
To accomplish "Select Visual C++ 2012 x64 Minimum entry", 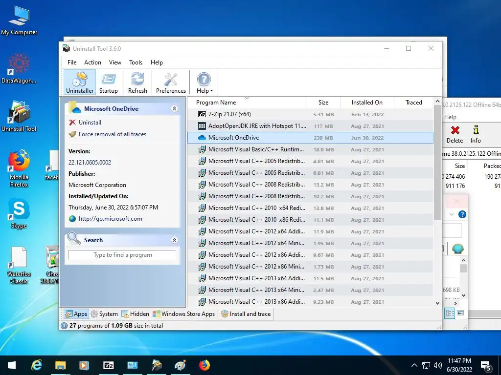I will (x=310, y=243).
